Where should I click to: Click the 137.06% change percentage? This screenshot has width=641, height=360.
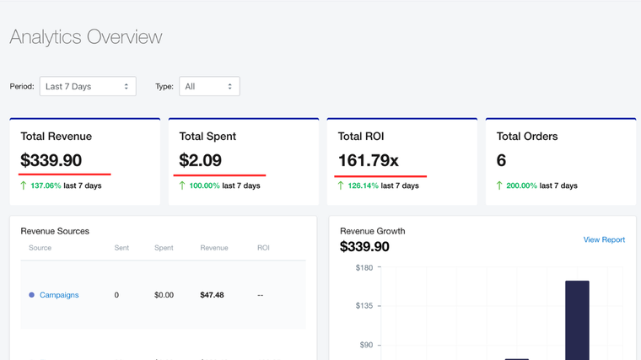46,185
